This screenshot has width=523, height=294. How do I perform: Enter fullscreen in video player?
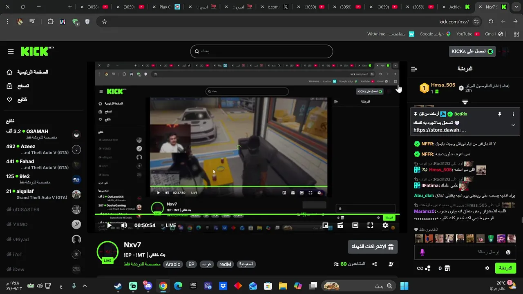370,225
